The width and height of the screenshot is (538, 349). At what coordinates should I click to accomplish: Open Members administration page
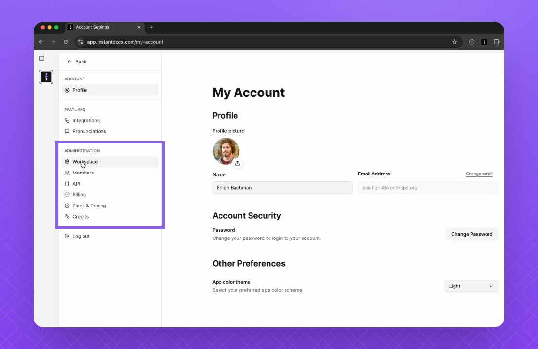click(110, 173)
